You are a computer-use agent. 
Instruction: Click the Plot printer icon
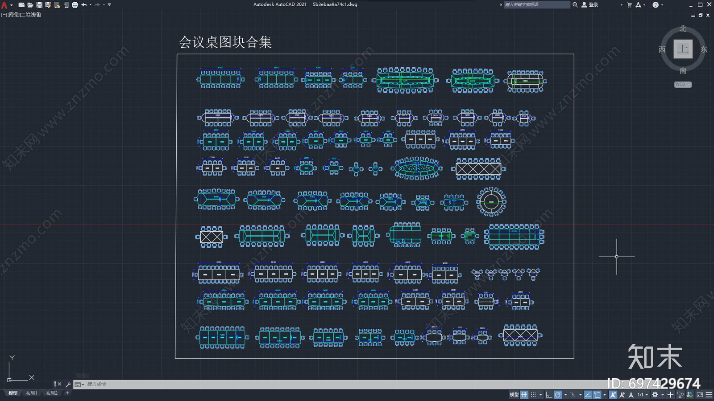(75, 4)
